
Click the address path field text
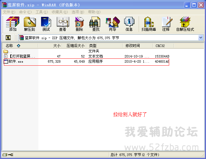point(72,38)
